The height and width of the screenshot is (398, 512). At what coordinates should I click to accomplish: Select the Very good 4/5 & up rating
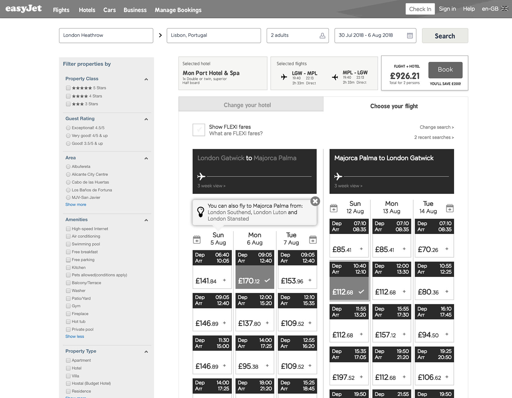coord(68,136)
